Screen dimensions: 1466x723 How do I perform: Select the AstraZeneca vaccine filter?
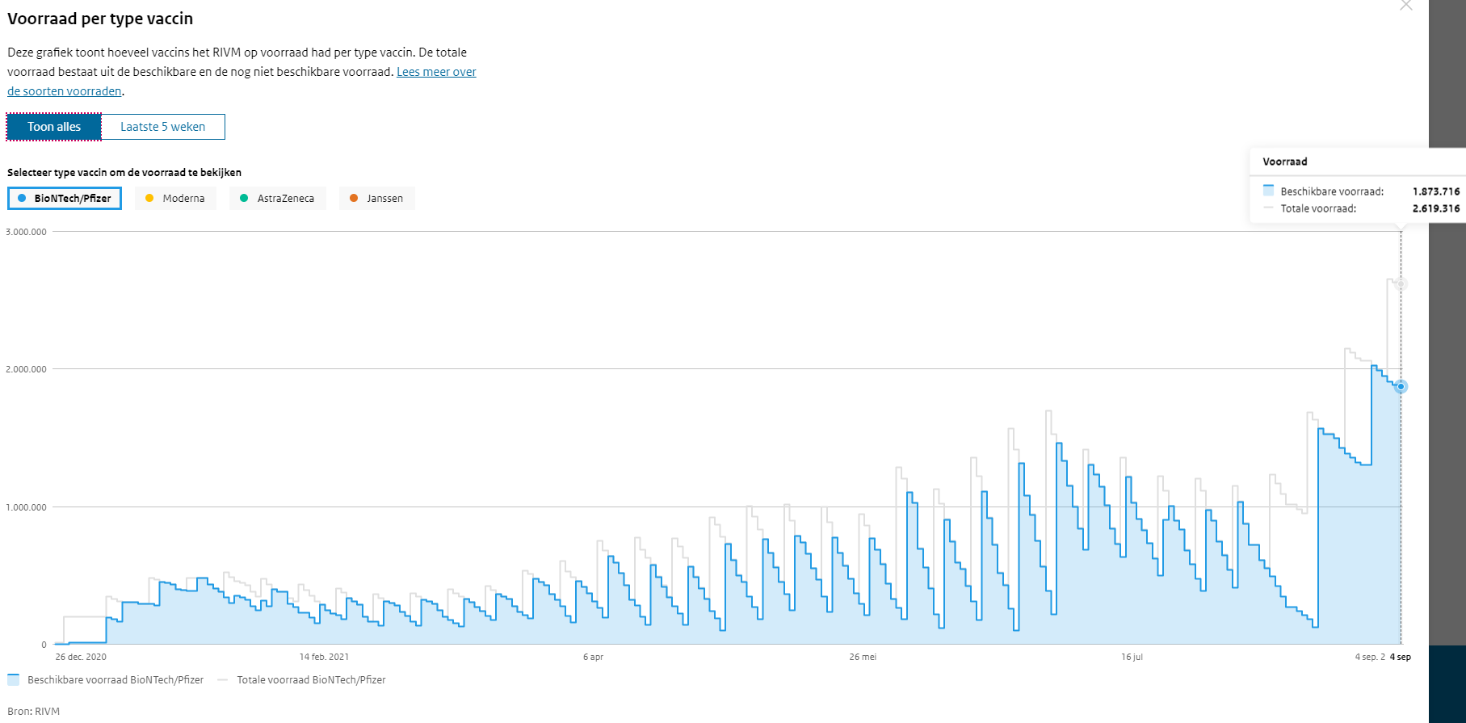pos(277,198)
